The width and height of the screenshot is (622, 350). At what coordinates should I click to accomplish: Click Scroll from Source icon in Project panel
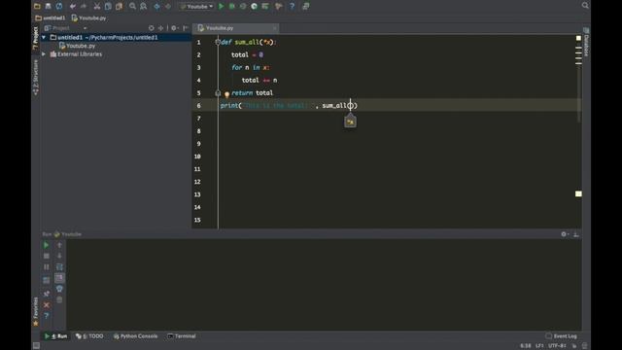[152, 28]
